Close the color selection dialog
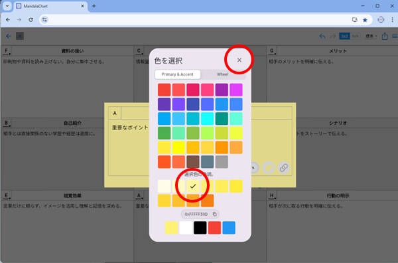This screenshot has width=398, height=263. click(239, 60)
